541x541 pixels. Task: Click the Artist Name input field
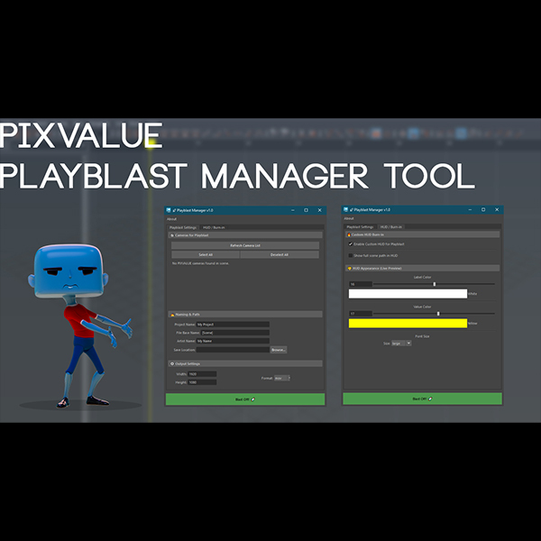[x=233, y=341]
